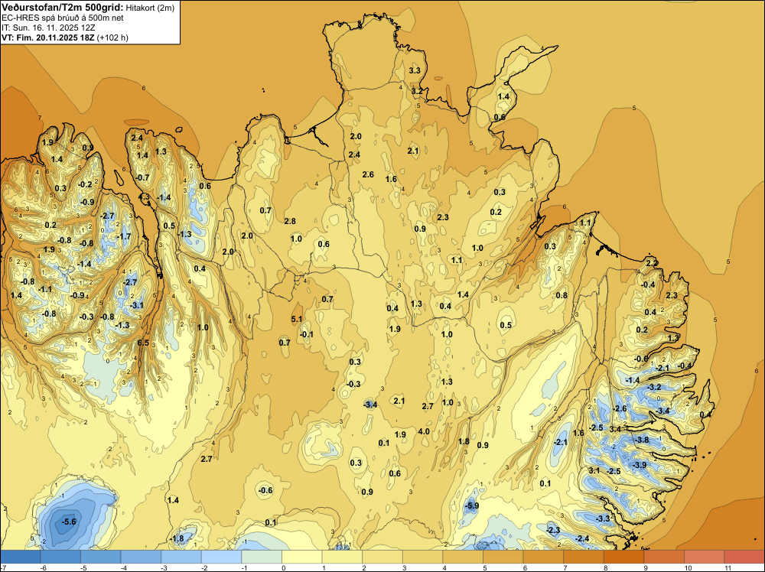Click the -1.7 temperature value
This screenshot has width=765, height=572.
[124, 236]
